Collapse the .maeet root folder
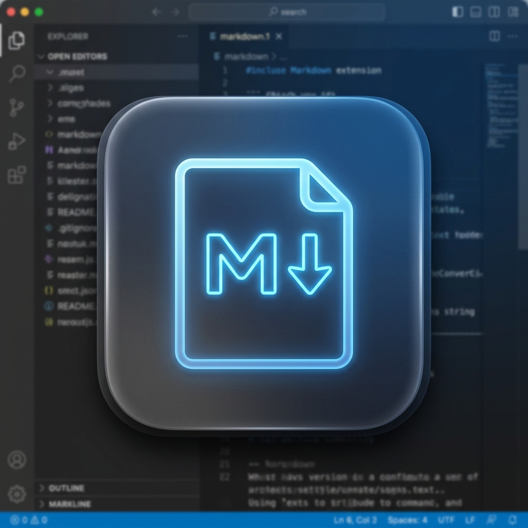The height and width of the screenshot is (528, 528). click(116, 72)
